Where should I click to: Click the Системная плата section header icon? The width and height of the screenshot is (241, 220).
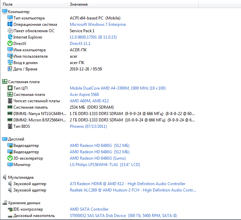[x=5, y=82]
